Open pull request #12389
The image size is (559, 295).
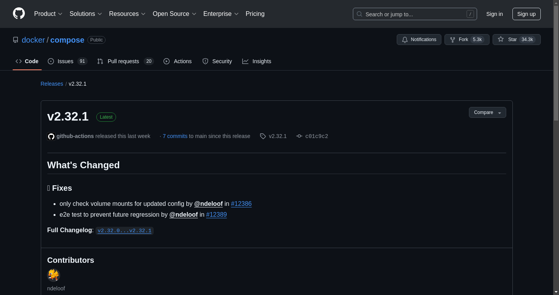(x=217, y=214)
